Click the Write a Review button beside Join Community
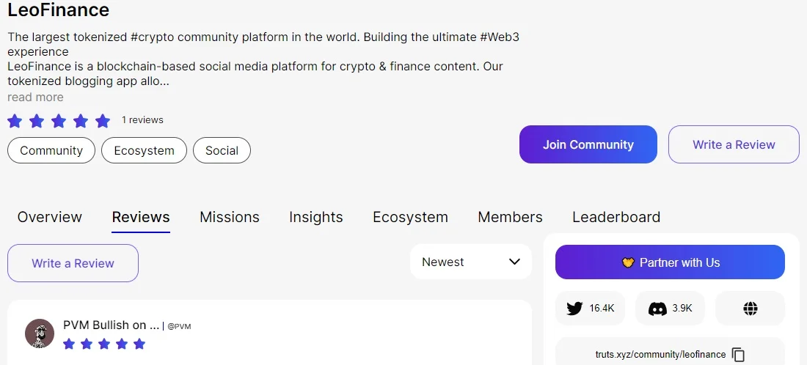This screenshot has width=807, height=365. coord(734,144)
